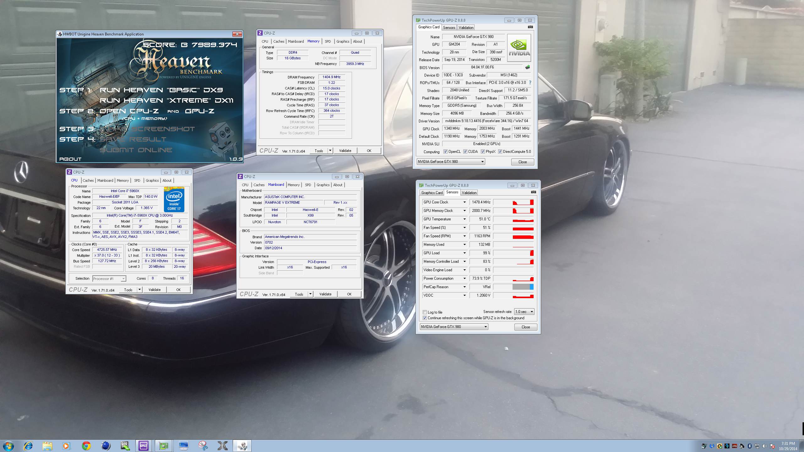Switch to Sensors tab in GPU-Z Graphics Card window
The height and width of the screenshot is (452, 804).
[x=449, y=28]
